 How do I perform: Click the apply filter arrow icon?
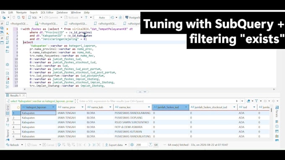[x=237, y=101]
